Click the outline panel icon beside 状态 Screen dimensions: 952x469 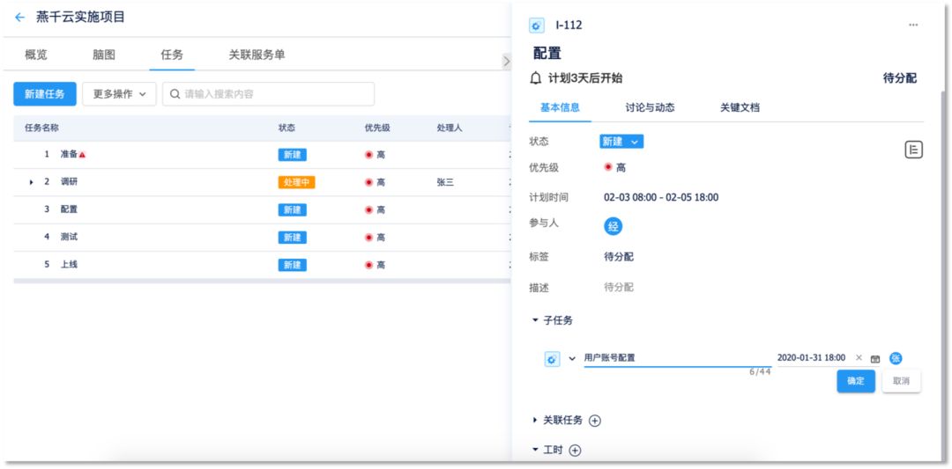tap(913, 150)
